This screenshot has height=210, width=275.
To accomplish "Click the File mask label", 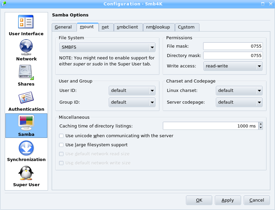I will pos(178,46).
